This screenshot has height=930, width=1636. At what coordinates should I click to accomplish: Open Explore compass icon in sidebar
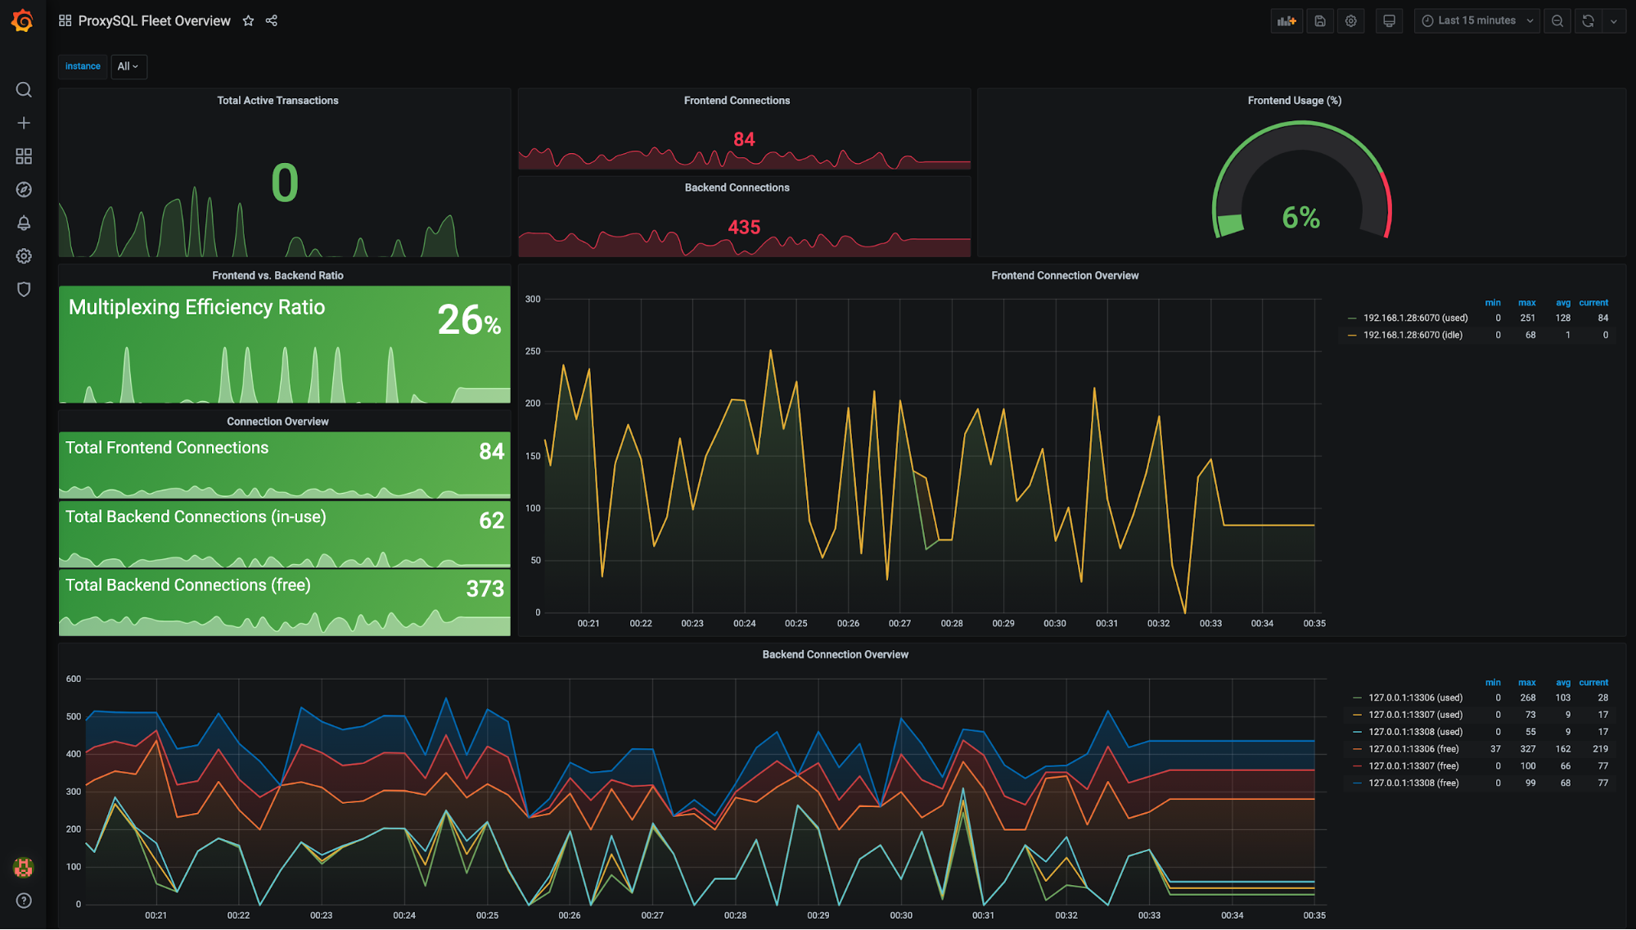pyautogui.click(x=24, y=189)
